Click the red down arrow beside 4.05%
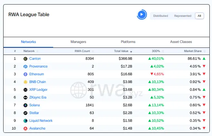The width and height of the screenshot is (212, 136). [204, 66]
